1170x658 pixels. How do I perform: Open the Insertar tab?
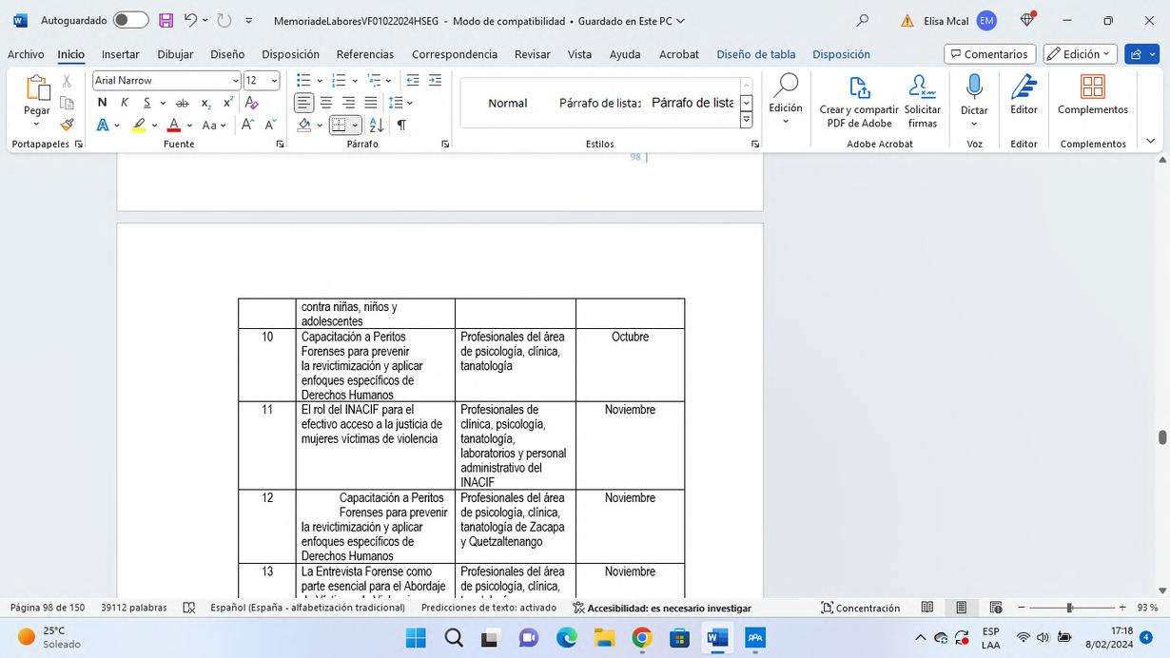(121, 54)
